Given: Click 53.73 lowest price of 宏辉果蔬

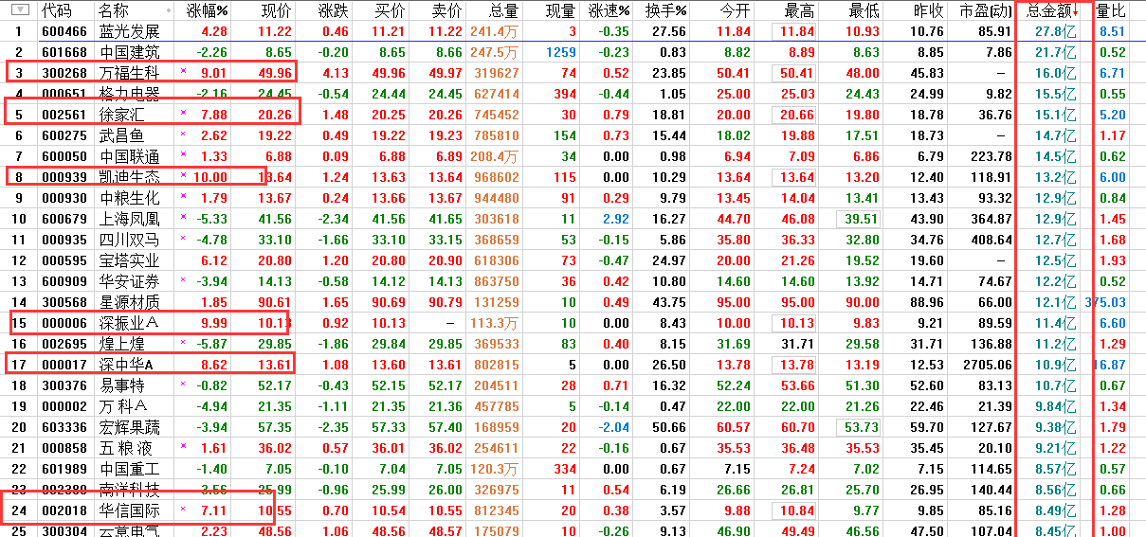Looking at the screenshot, I should point(863,427).
